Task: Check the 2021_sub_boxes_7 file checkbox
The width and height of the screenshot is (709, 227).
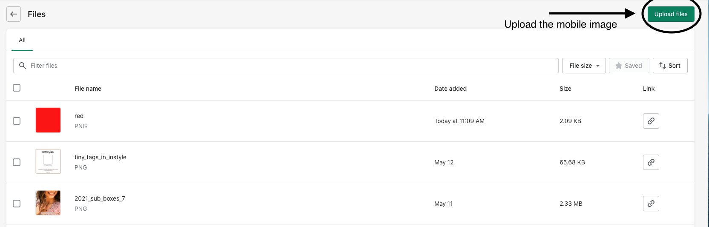Action: point(17,204)
